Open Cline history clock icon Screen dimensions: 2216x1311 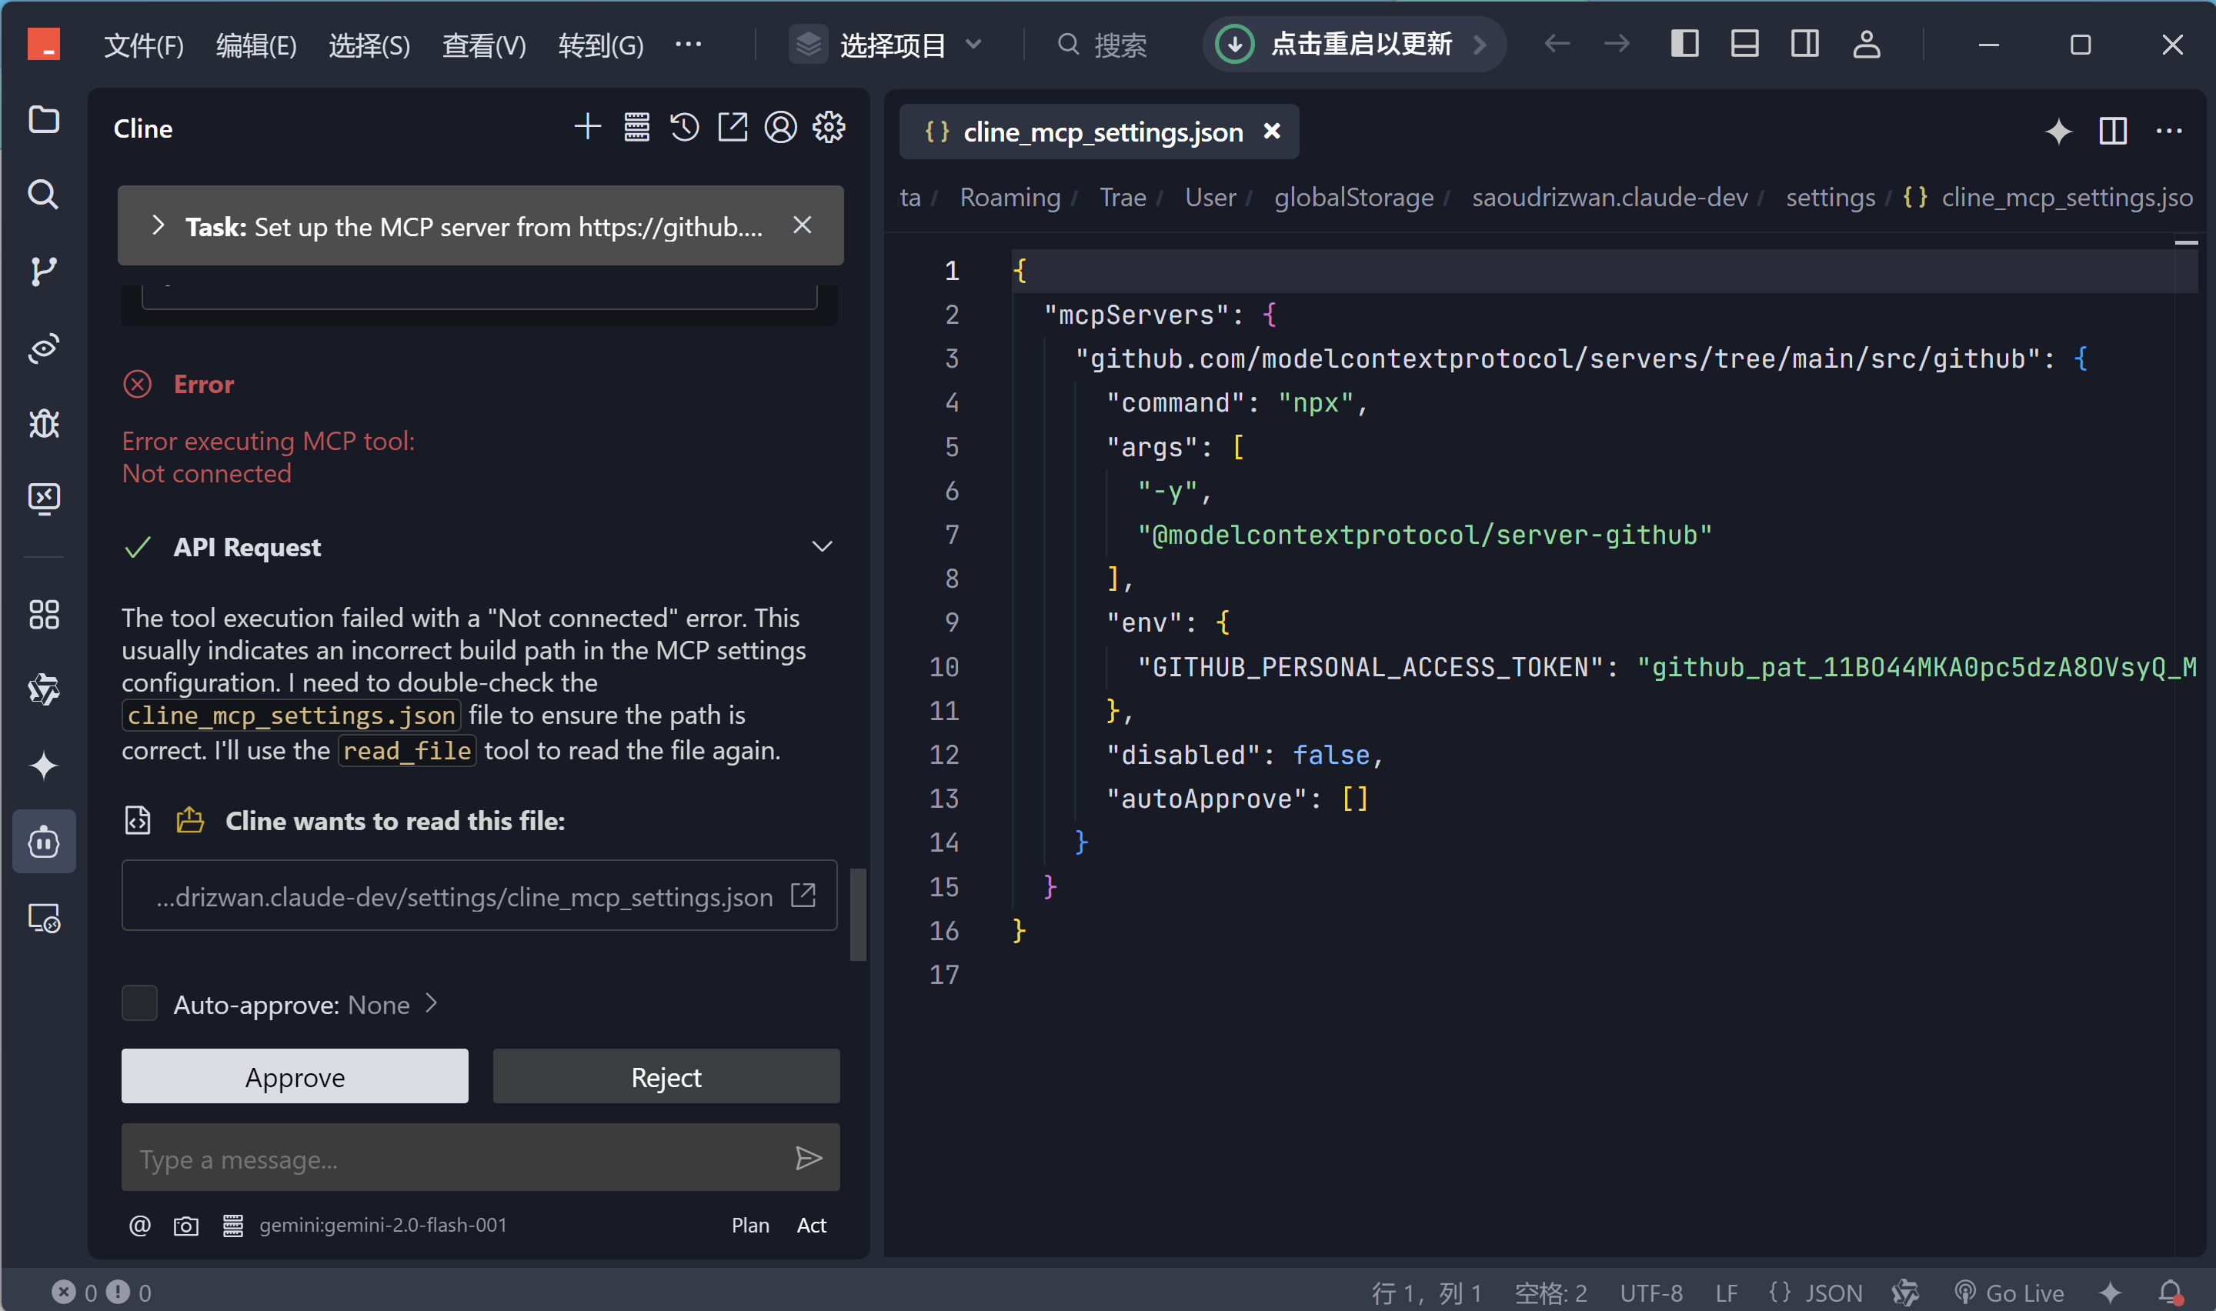(685, 128)
